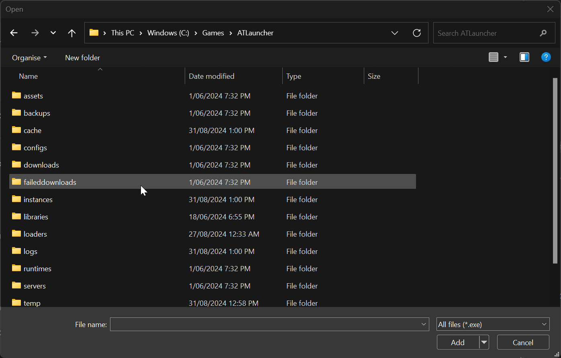Image resolution: width=561 pixels, height=358 pixels.
Task: Expand the address bar previous locations dropdown
Action: tap(395, 33)
